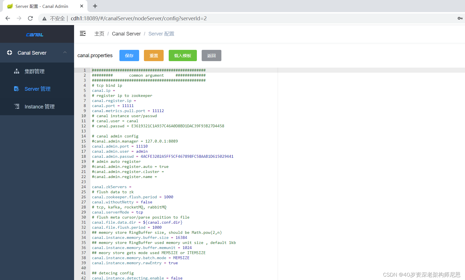
Task: Go back with browser back arrow
Action: coord(8,18)
